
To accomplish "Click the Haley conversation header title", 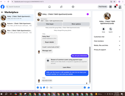I will pos(57,14).
